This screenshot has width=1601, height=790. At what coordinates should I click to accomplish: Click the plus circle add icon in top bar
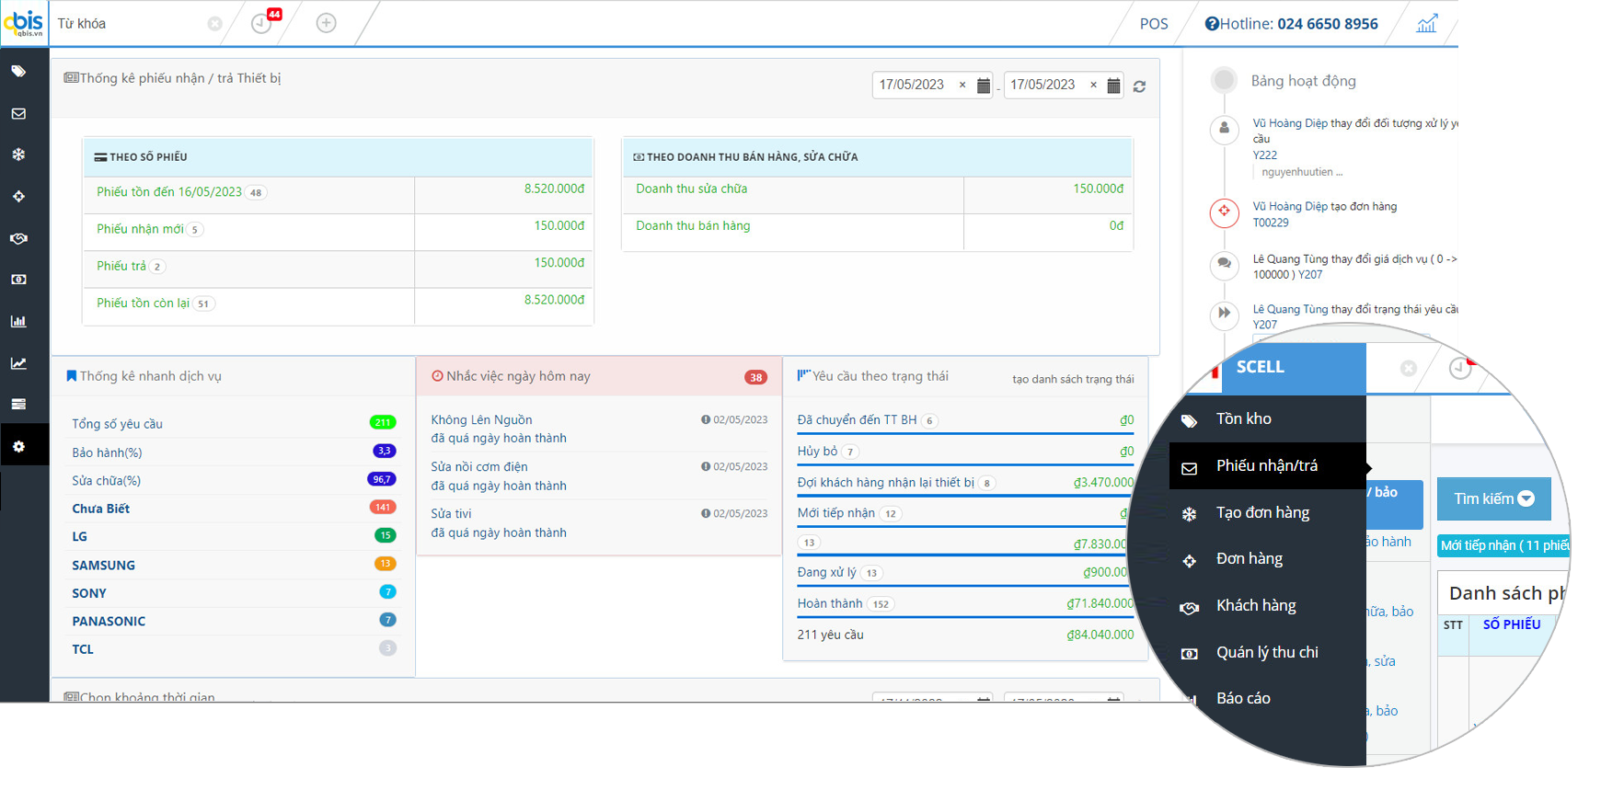[x=326, y=23]
